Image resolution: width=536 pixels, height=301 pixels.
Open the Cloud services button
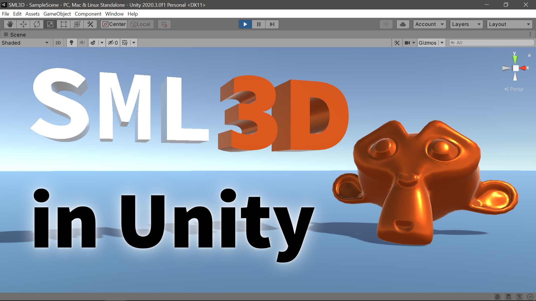tap(403, 24)
